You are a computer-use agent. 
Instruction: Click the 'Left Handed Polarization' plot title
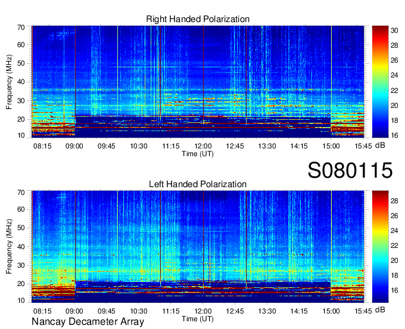pyautogui.click(x=198, y=184)
